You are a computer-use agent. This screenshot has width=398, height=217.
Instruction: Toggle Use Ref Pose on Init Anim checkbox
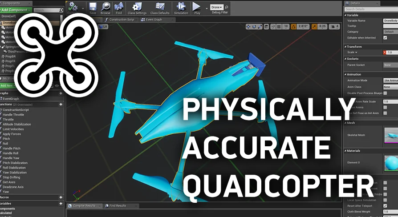pos(385,113)
